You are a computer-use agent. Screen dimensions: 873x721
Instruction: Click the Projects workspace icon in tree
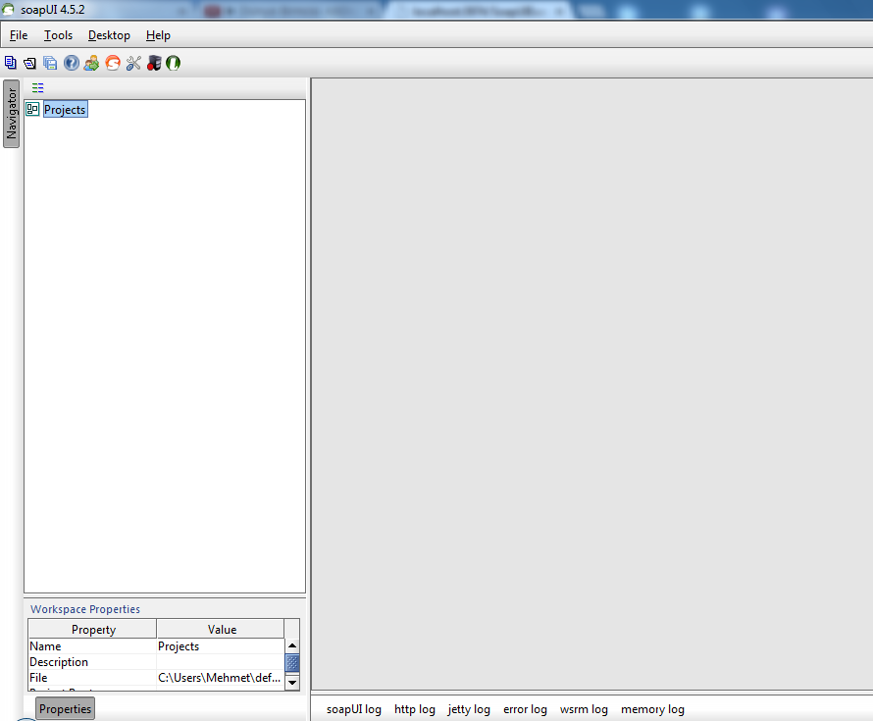click(x=32, y=110)
